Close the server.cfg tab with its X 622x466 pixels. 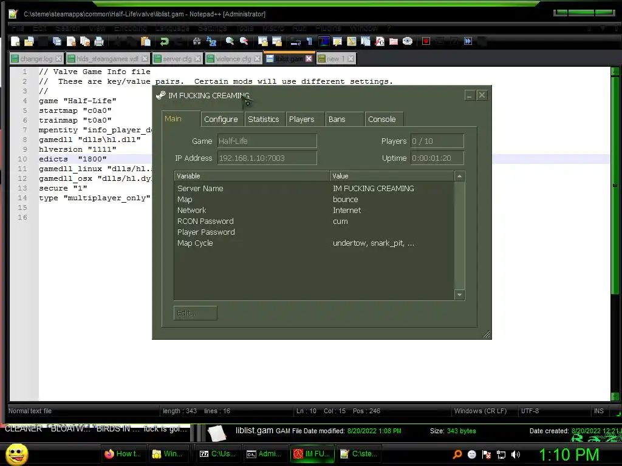coord(197,59)
